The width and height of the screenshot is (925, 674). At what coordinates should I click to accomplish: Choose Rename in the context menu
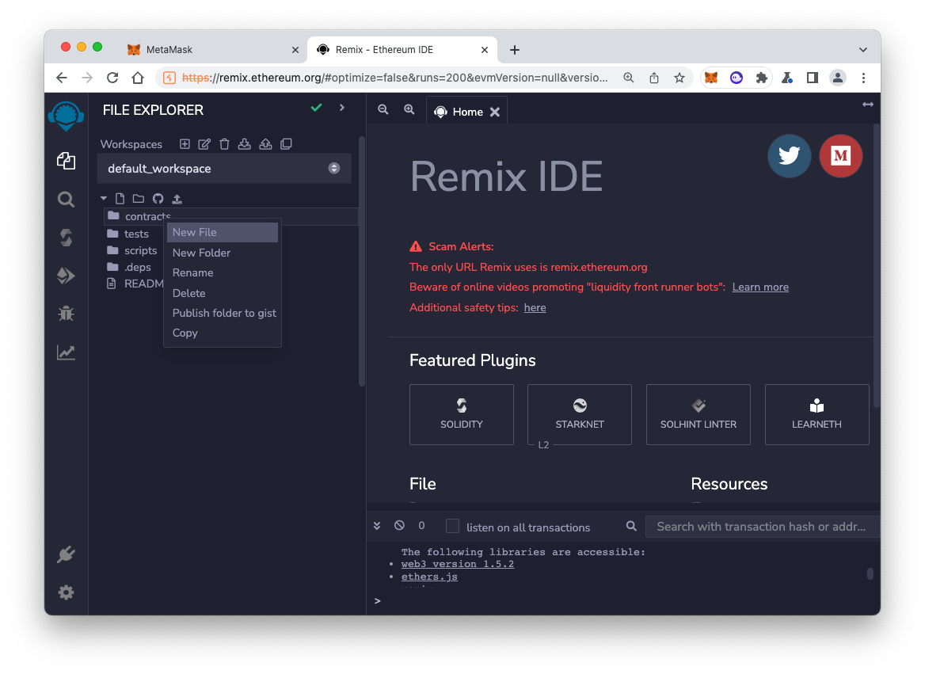[193, 272]
